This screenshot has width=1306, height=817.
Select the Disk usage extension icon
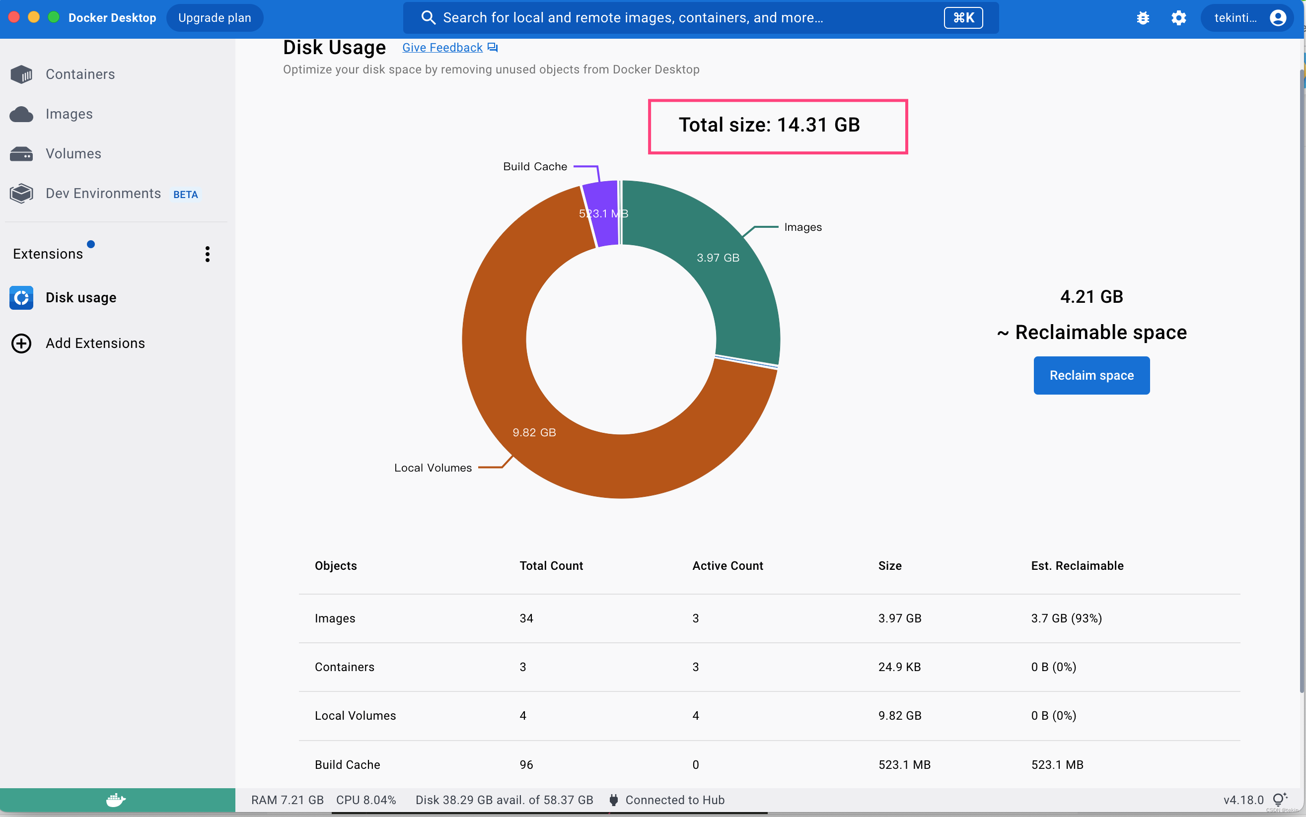(22, 298)
